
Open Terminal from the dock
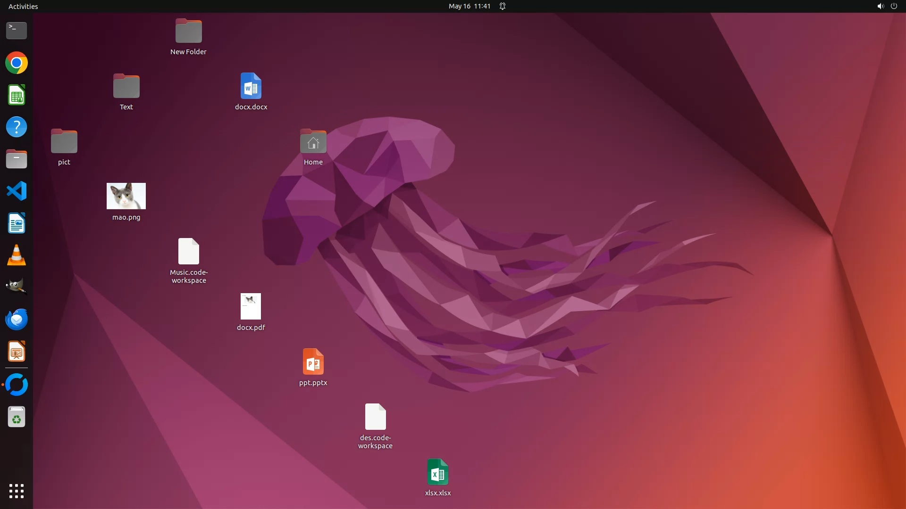(17, 31)
